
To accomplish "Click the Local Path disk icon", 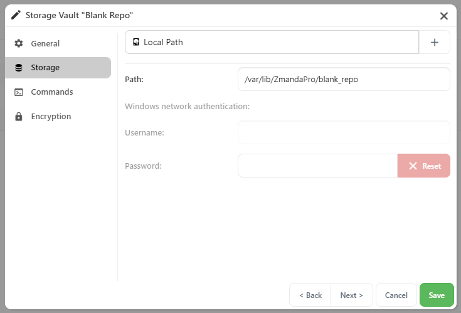I will pos(136,42).
